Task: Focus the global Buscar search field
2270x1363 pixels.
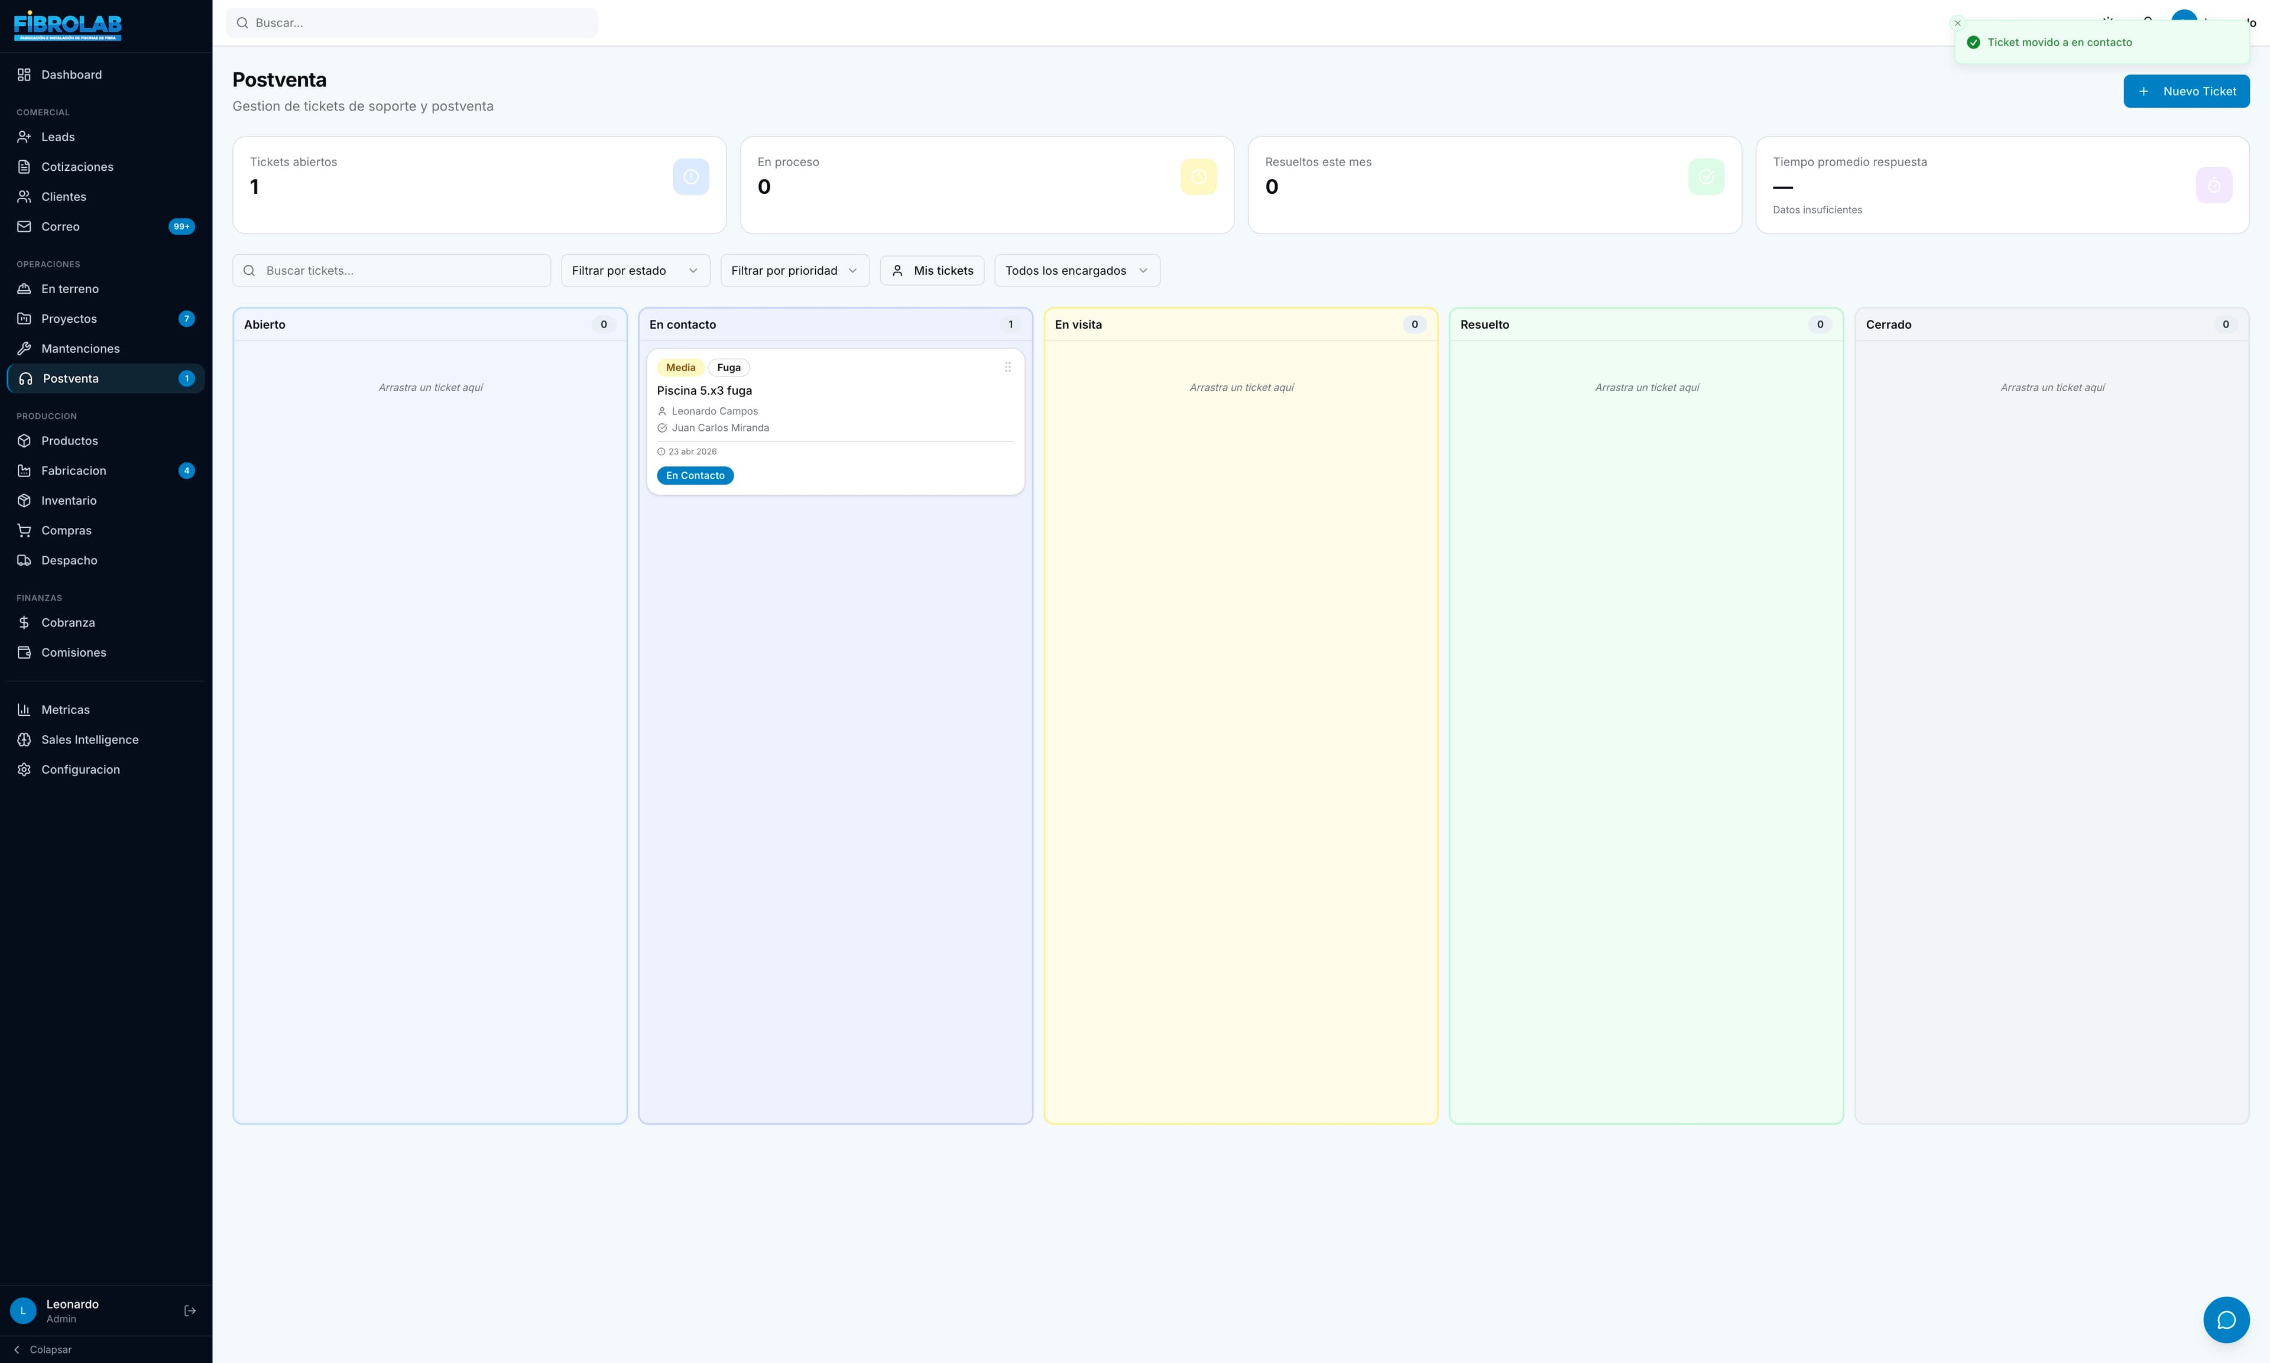Action: click(411, 23)
